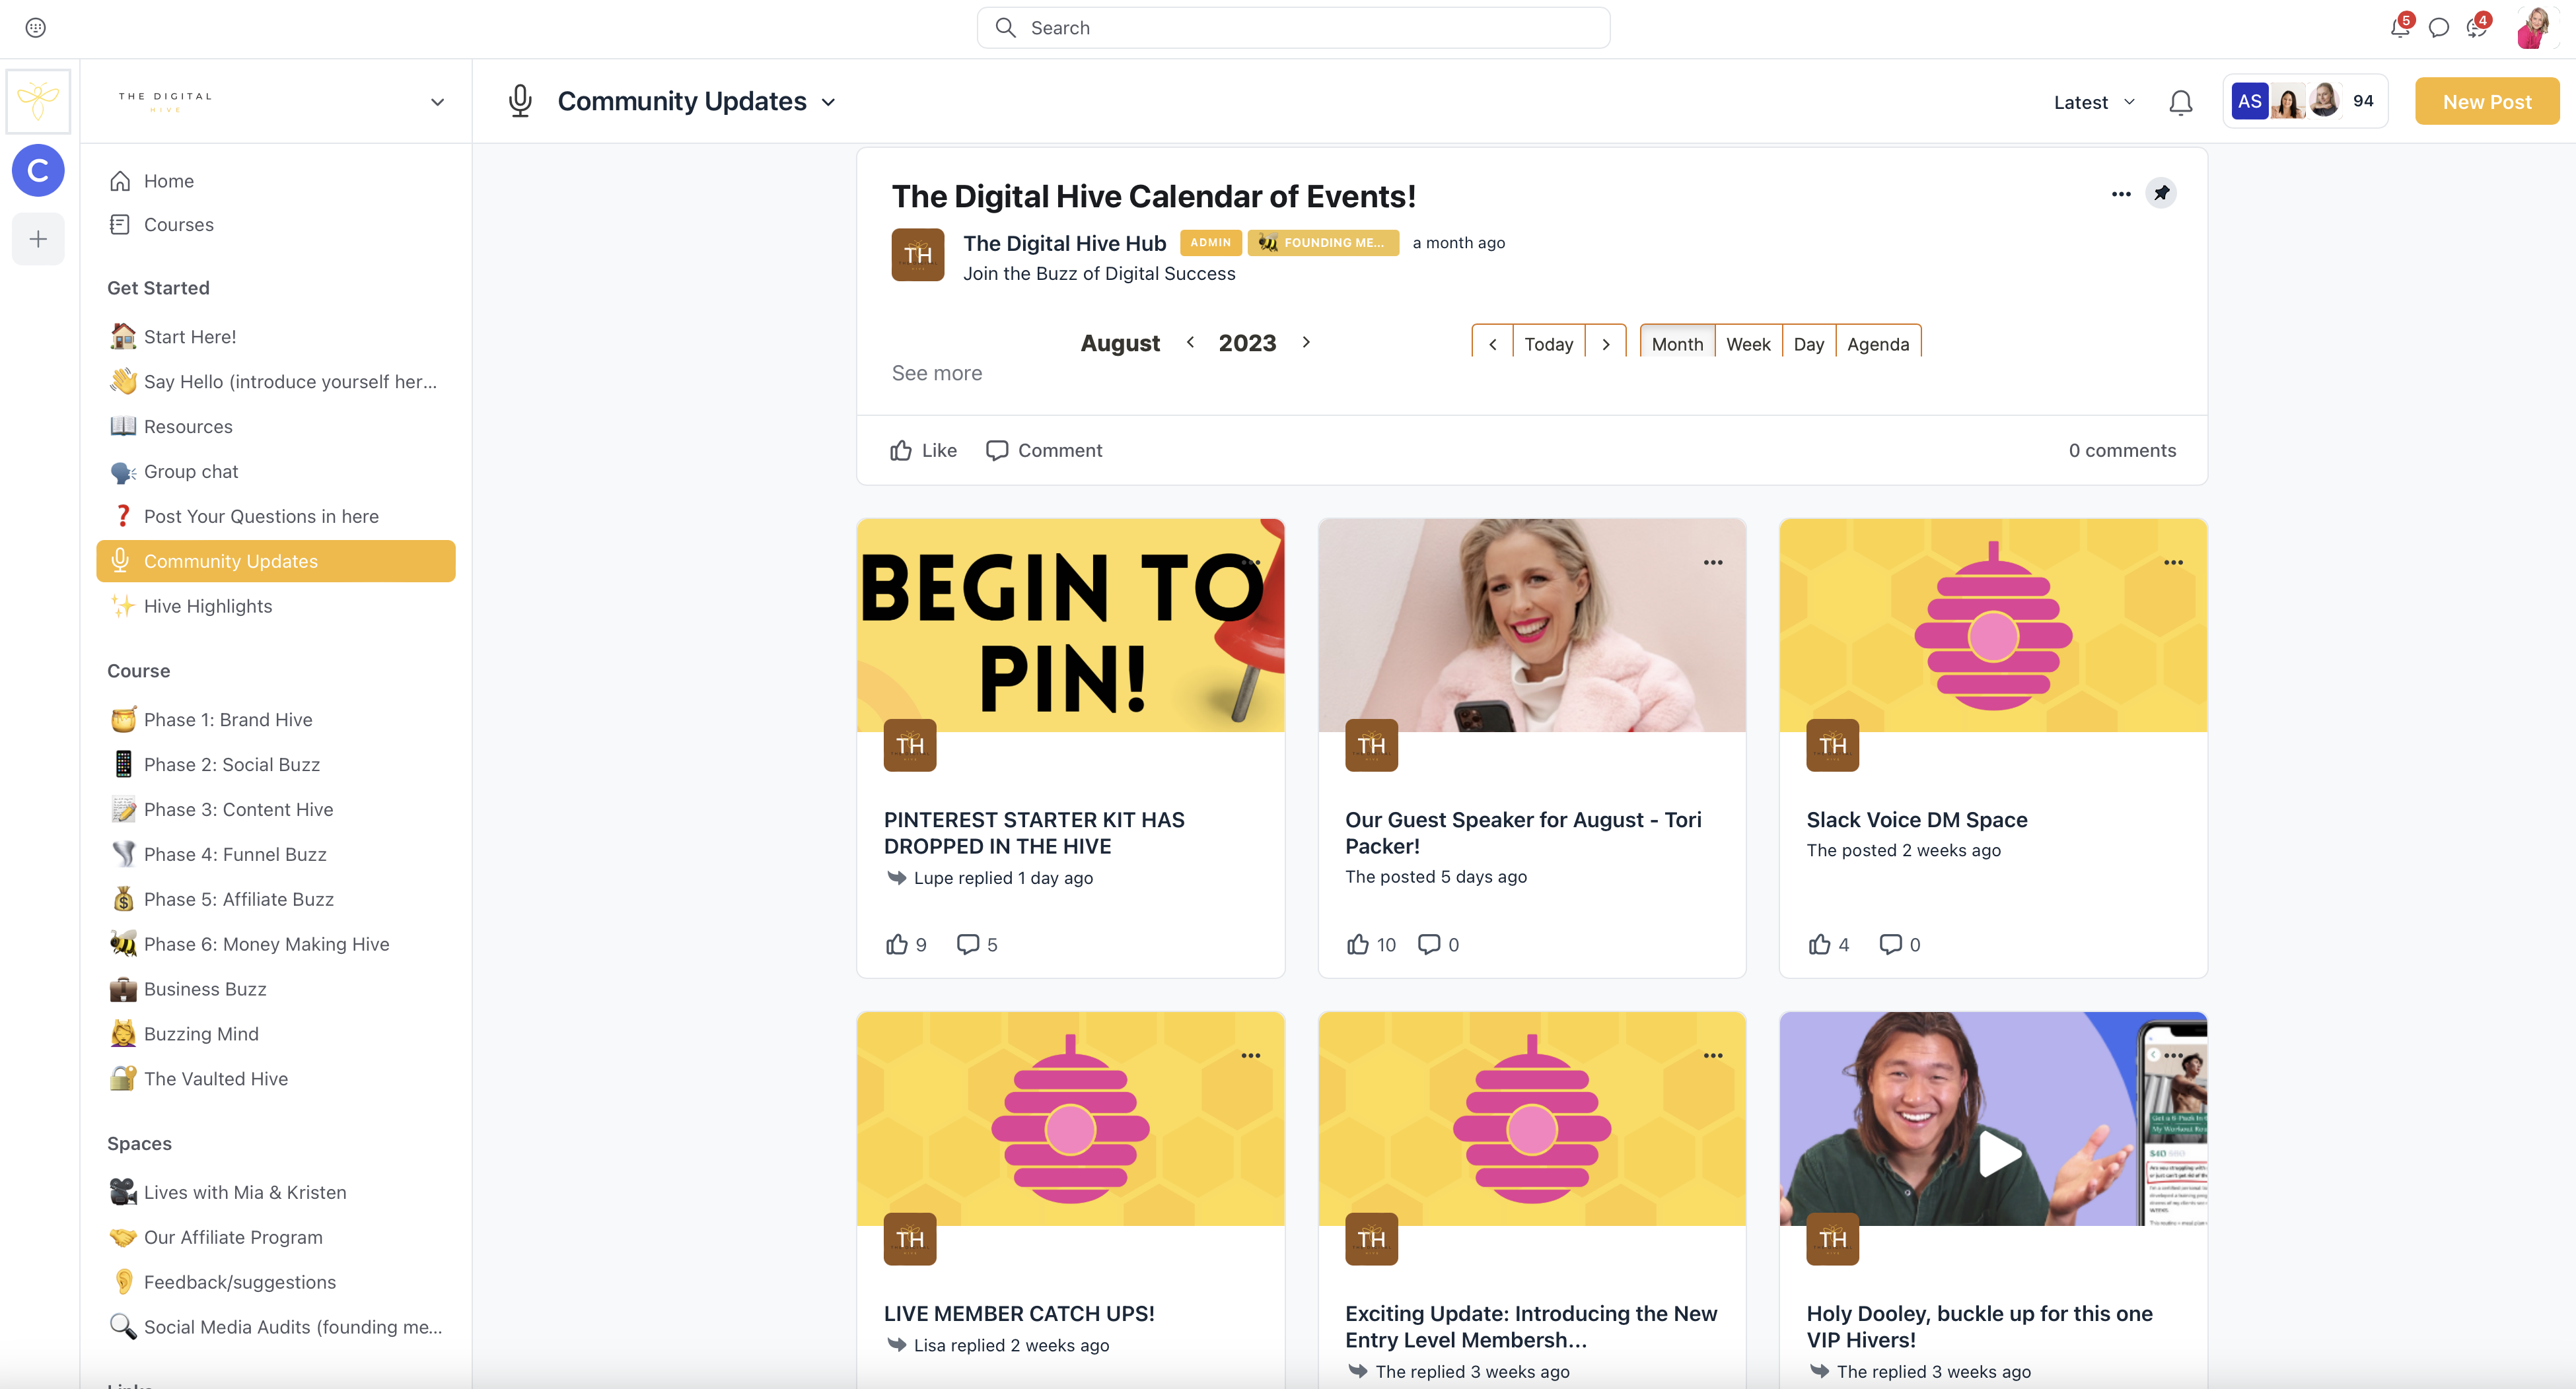The width and height of the screenshot is (2576, 1389).
Task: Select The Digital Hive community logo icon
Action: (38, 101)
